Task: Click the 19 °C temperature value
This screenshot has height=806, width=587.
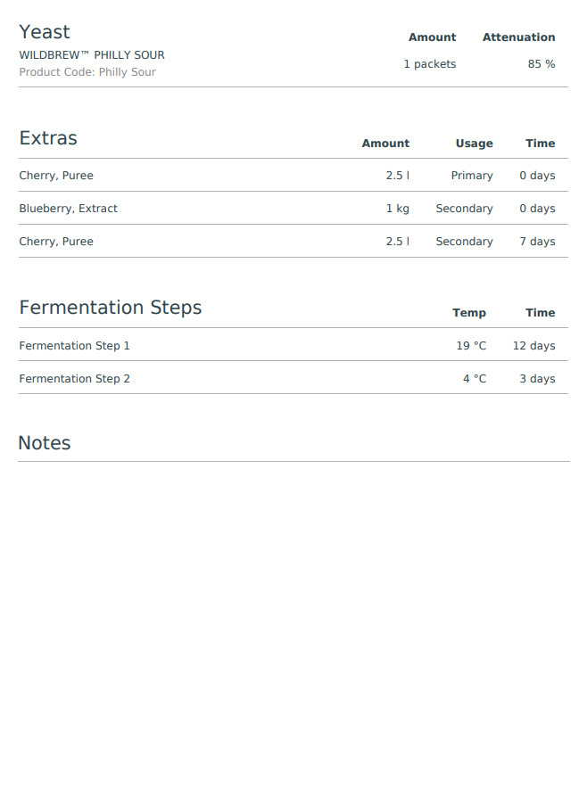Action: point(471,345)
